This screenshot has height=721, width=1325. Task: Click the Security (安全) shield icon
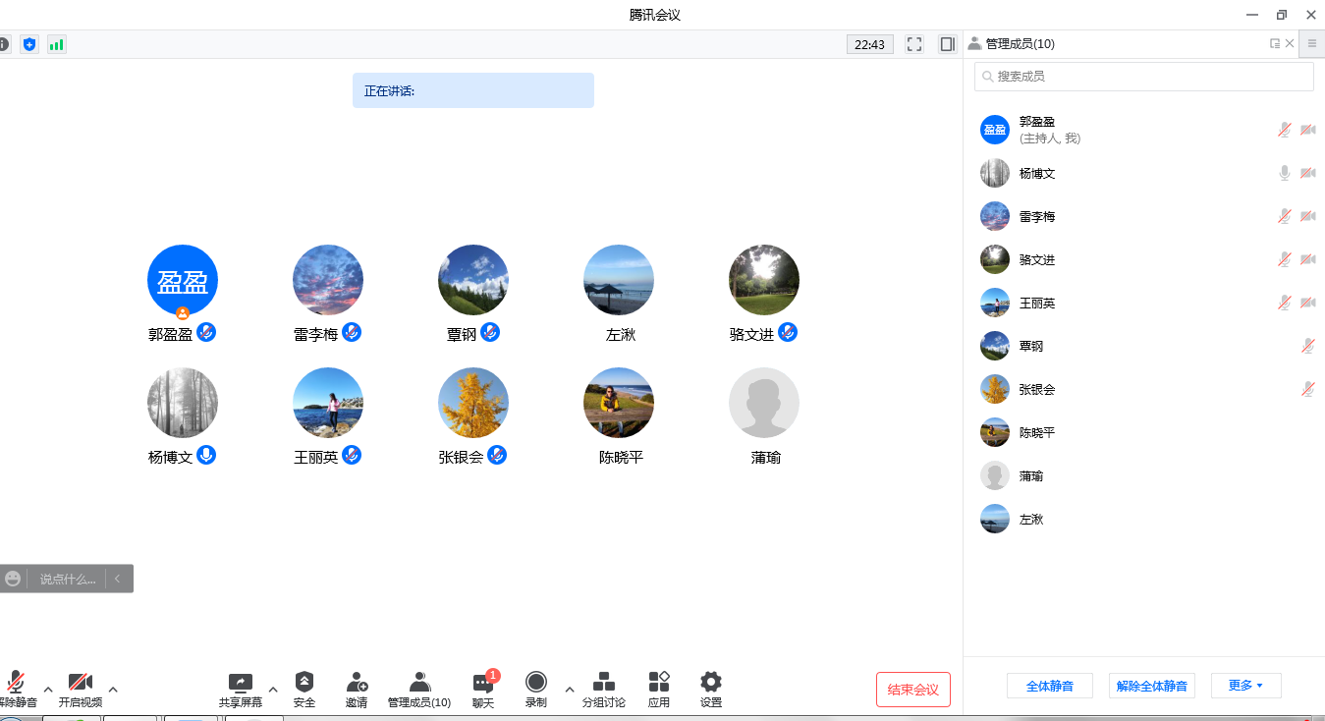[x=304, y=683]
